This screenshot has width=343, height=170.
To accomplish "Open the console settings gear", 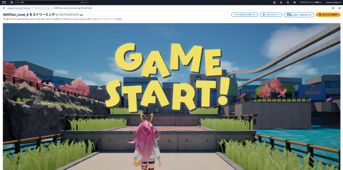I will 294,2.
